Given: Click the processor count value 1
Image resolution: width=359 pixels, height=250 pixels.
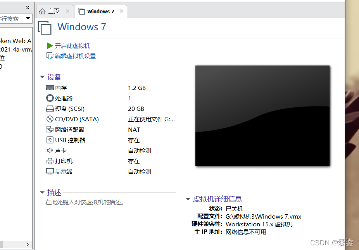Looking at the screenshot, I should click(x=129, y=98).
